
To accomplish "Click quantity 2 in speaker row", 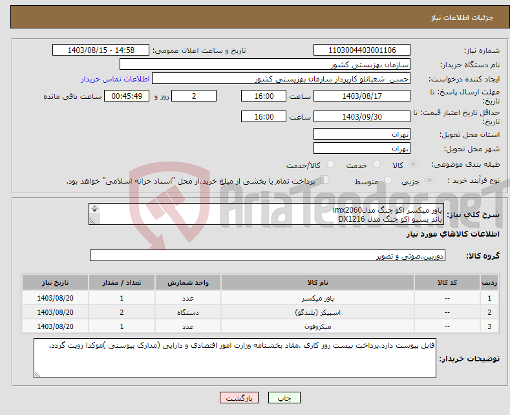I will [122, 313].
